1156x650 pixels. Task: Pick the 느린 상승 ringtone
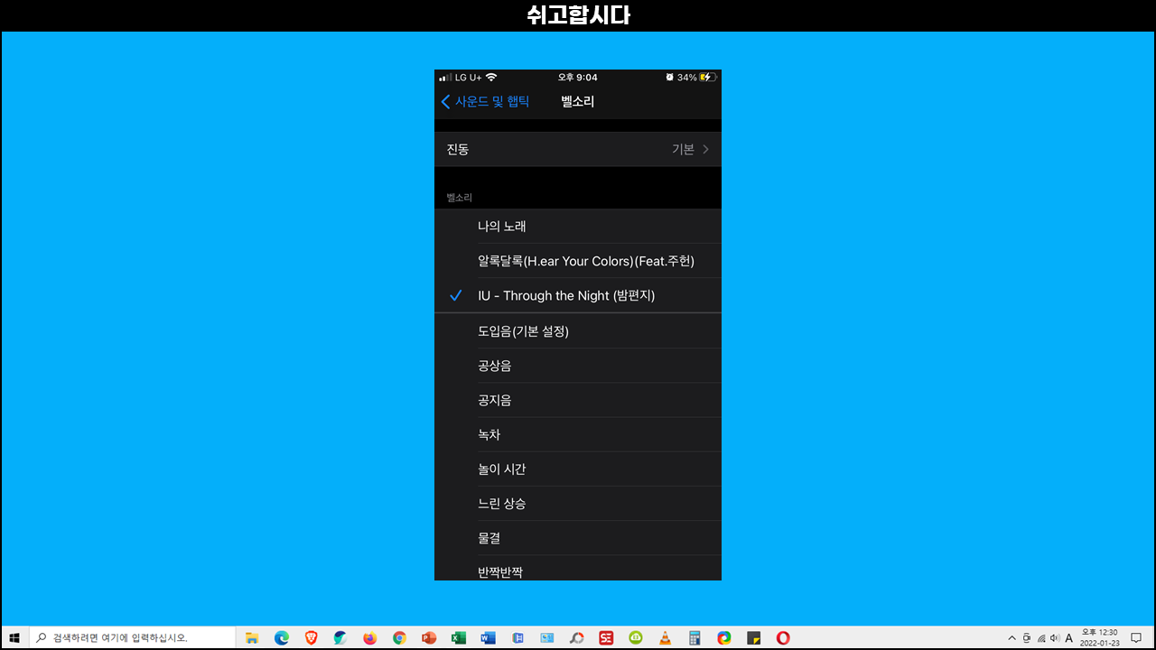[578, 503]
